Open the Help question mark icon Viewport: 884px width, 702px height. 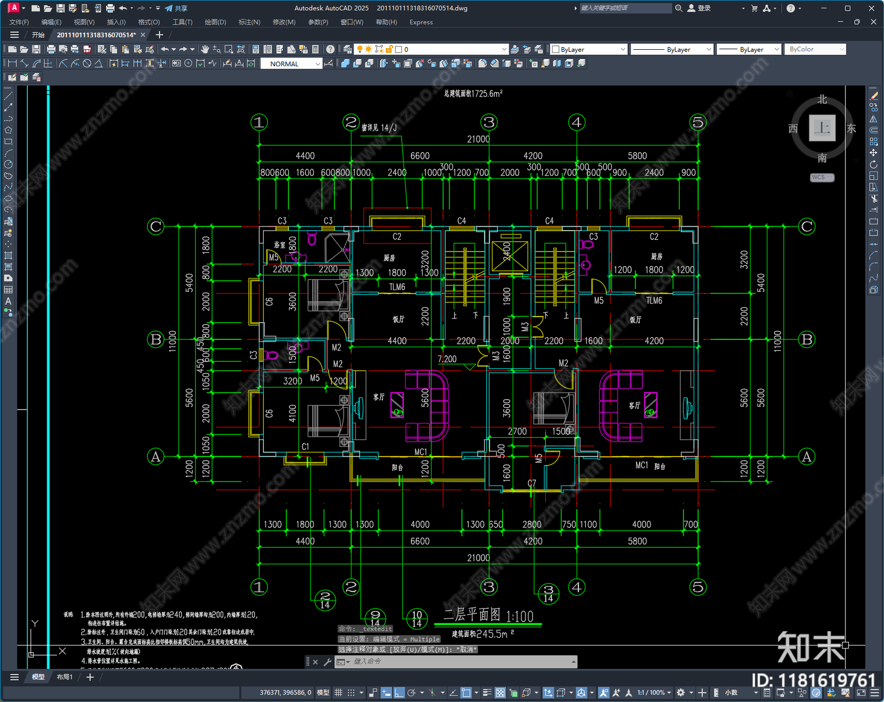point(330,49)
